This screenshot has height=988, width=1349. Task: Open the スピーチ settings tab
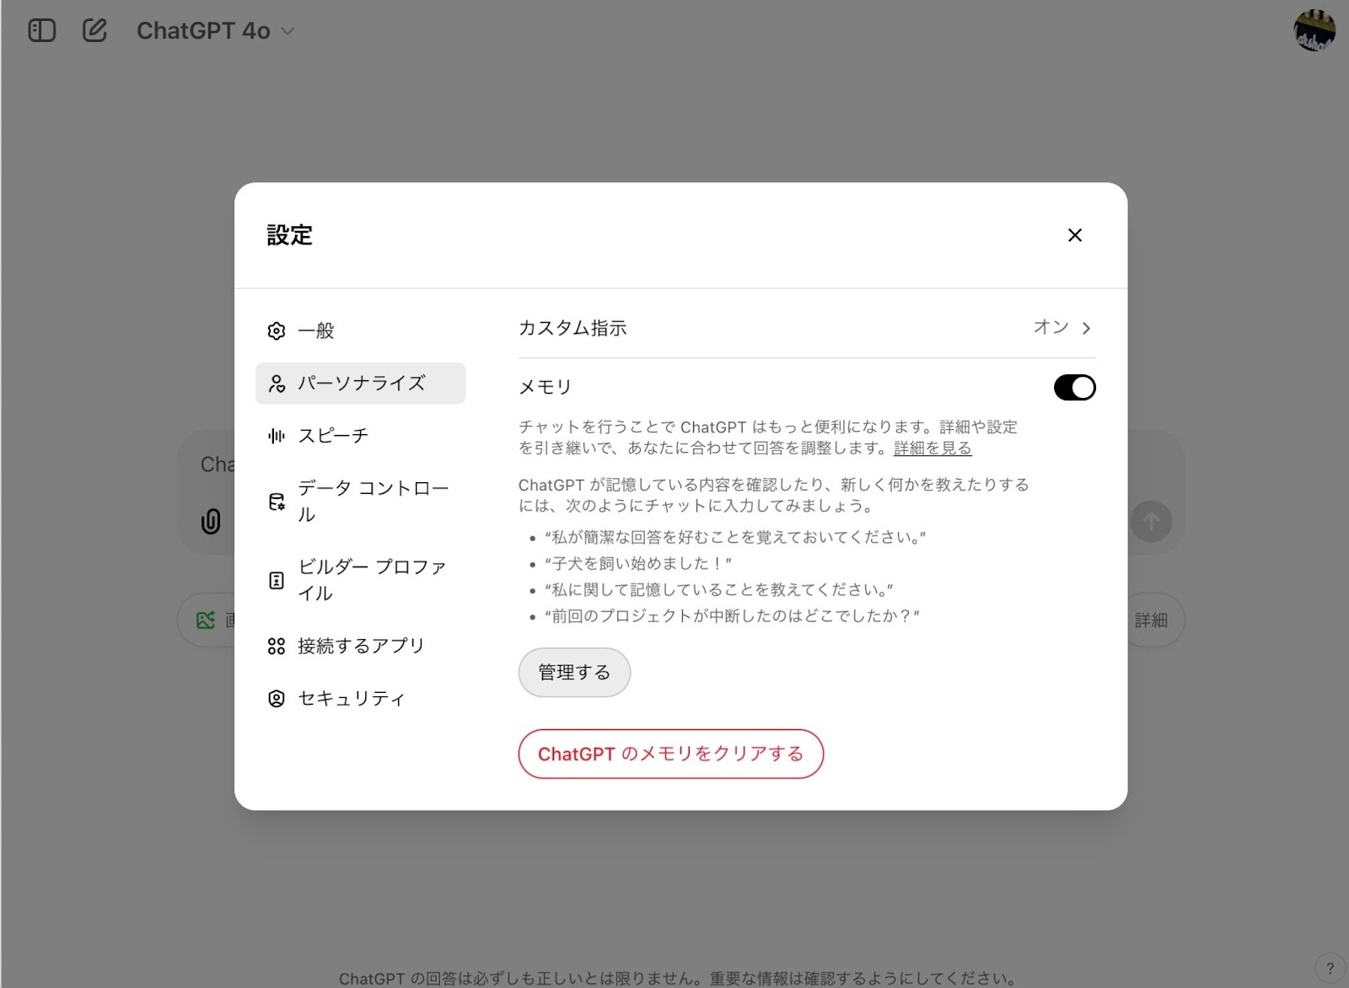(x=360, y=436)
